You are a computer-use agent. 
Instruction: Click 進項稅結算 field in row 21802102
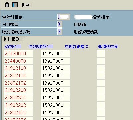point(101,83)
